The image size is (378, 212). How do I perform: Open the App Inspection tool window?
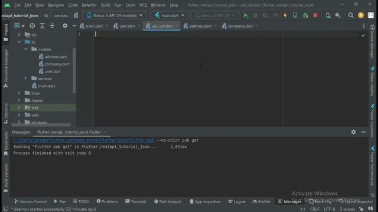pos(205,201)
